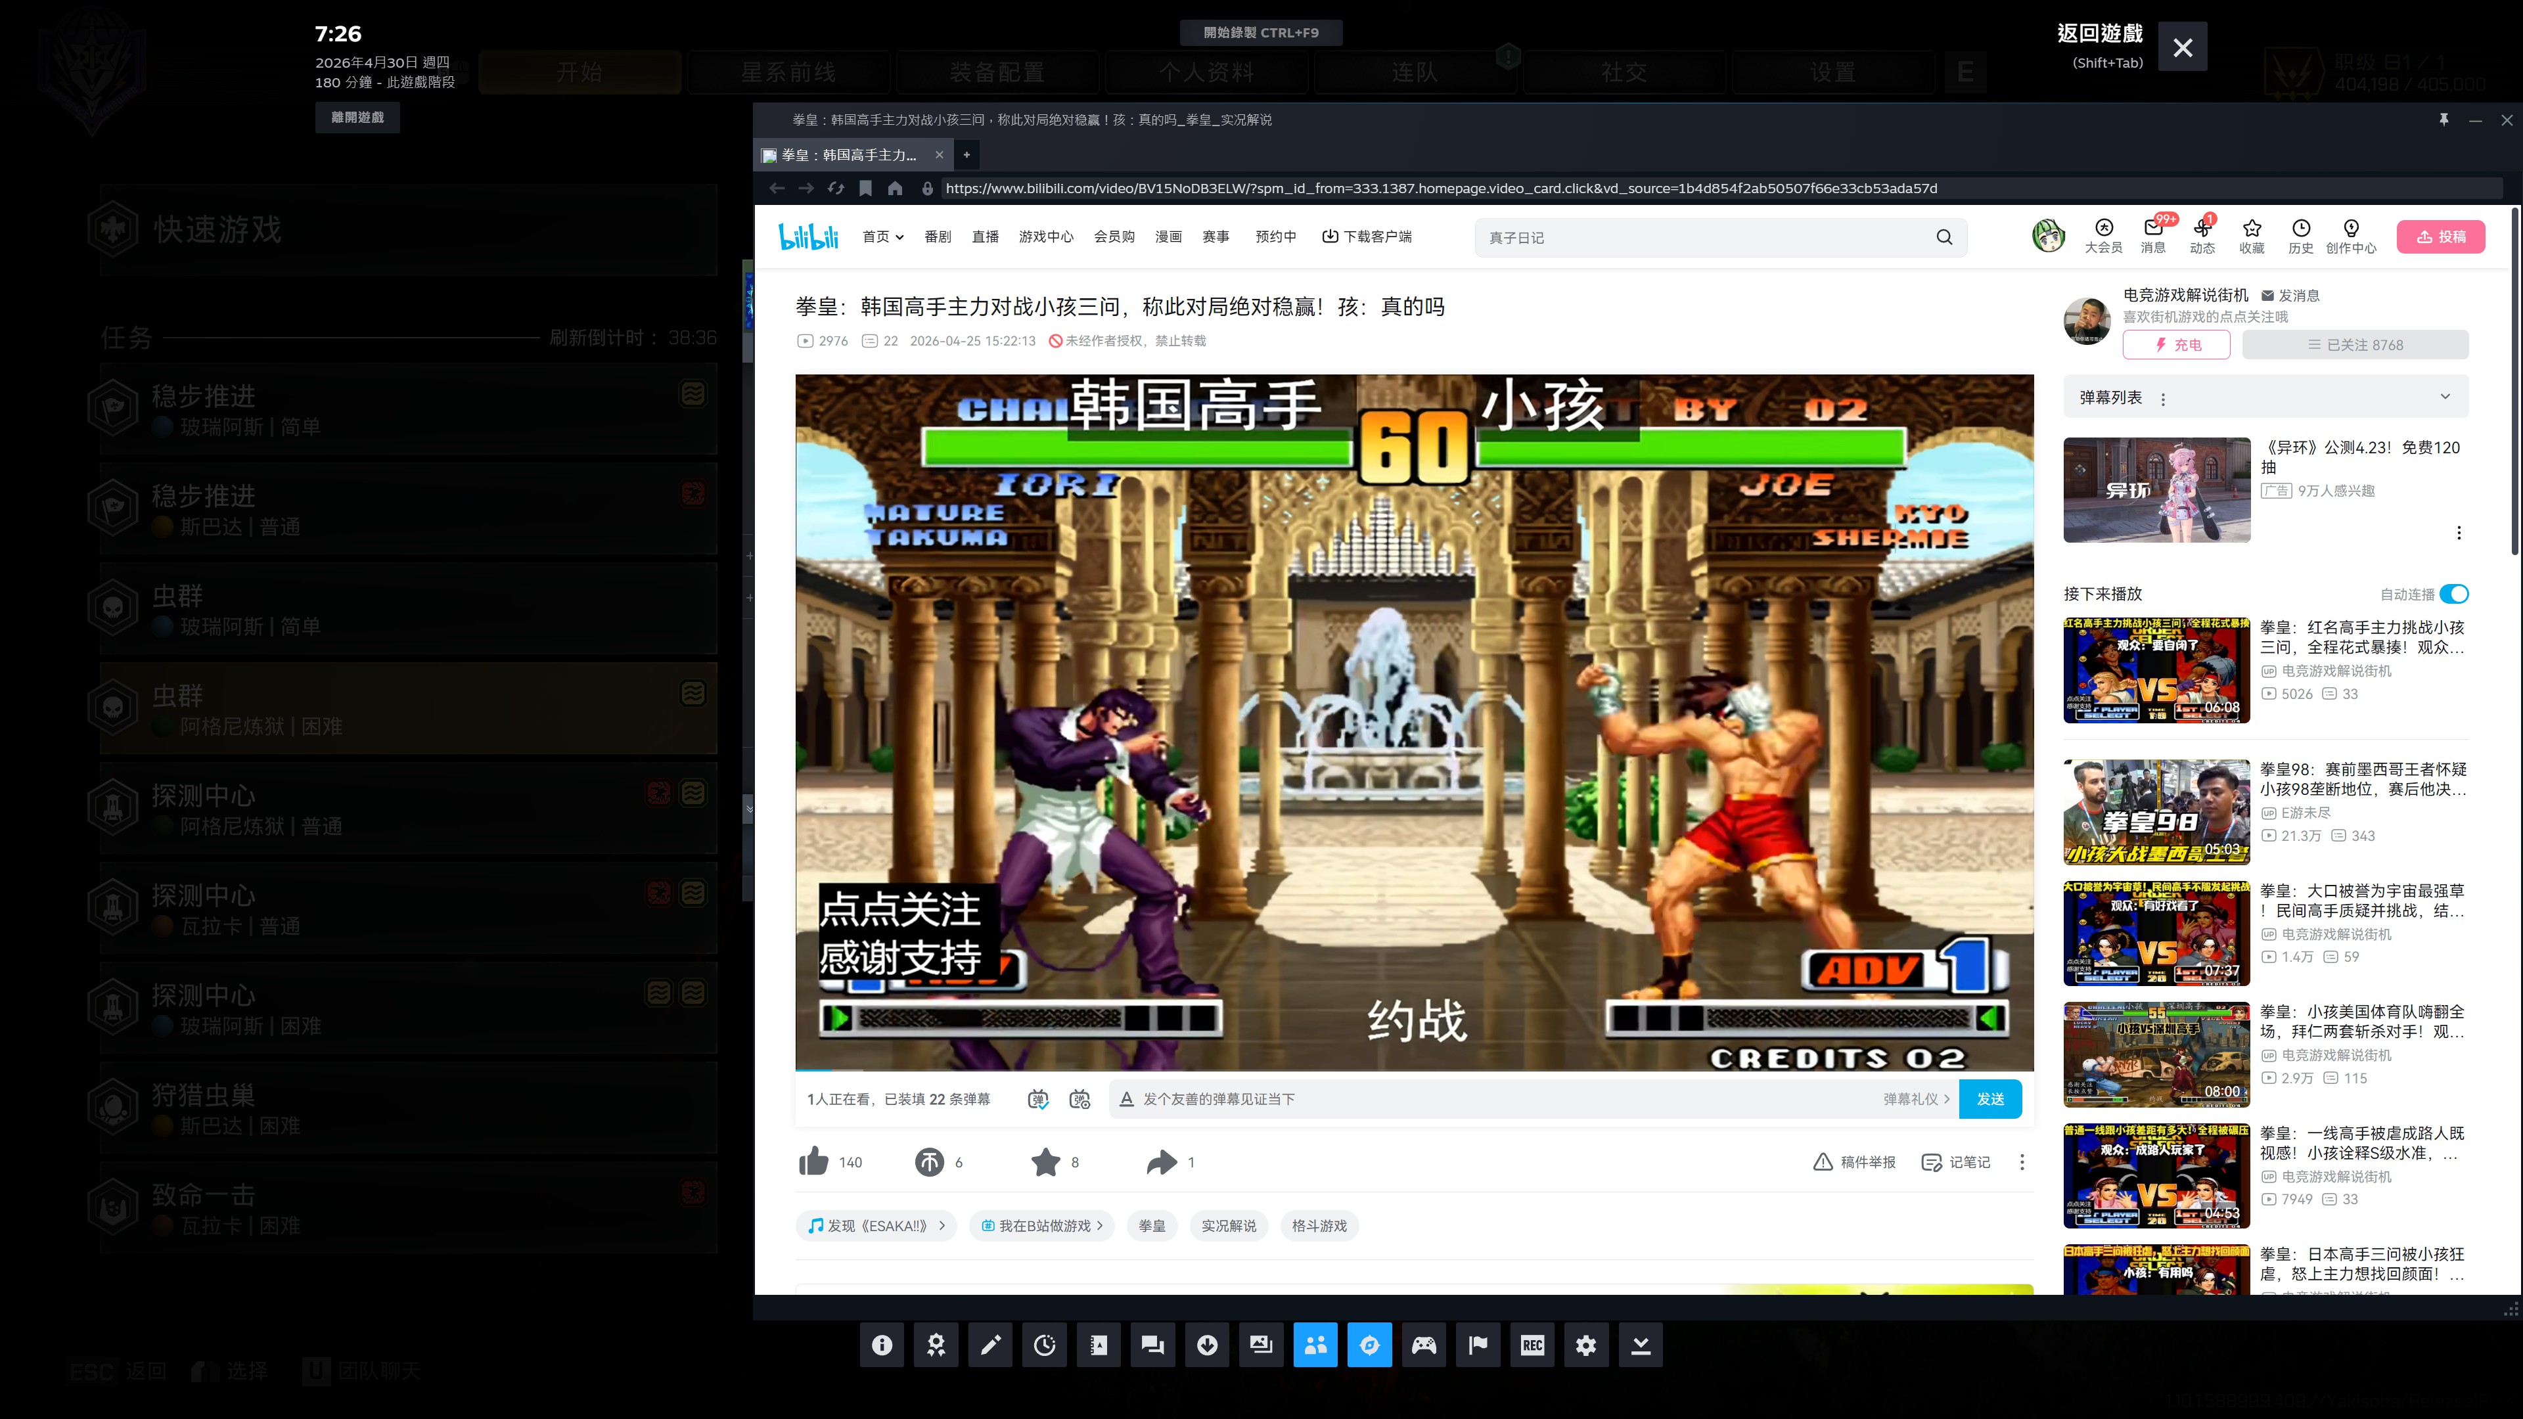Toggle the 自动连播 autoplay switch
Screen dimensions: 2523x1419
tap(2453, 595)
